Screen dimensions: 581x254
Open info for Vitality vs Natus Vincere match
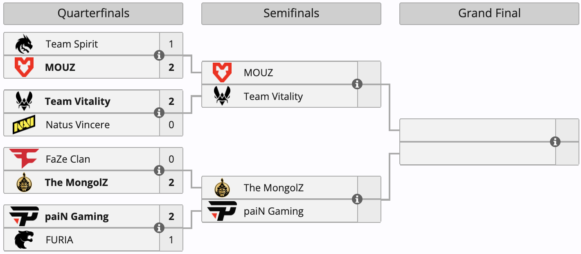(159, 113)
